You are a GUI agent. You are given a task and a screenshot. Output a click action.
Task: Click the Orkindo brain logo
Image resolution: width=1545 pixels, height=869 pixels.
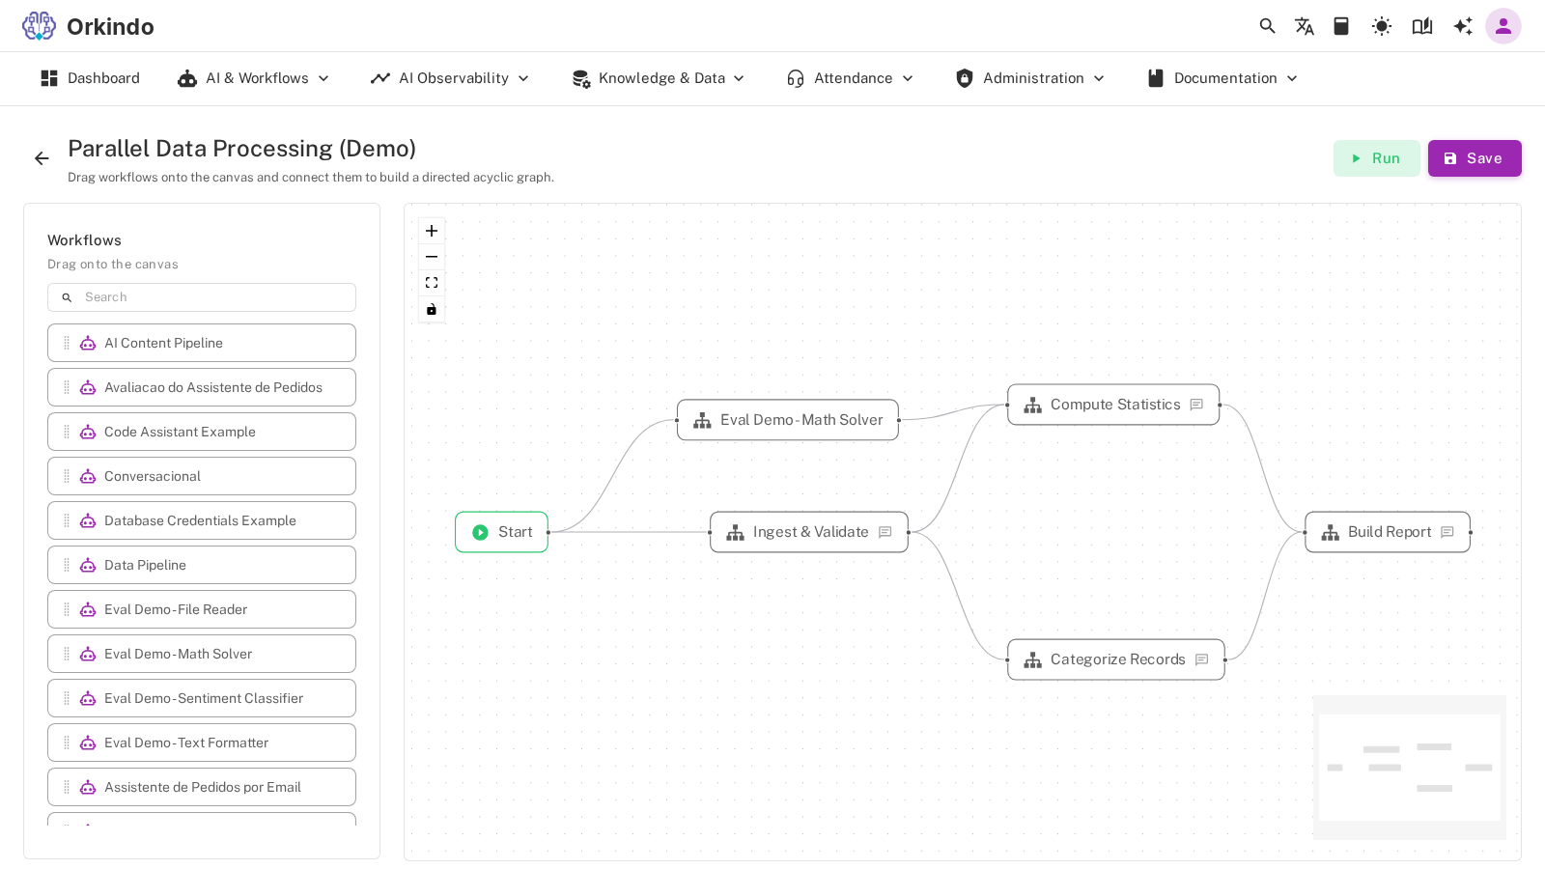pyautogui.click(x=40, y=26)
